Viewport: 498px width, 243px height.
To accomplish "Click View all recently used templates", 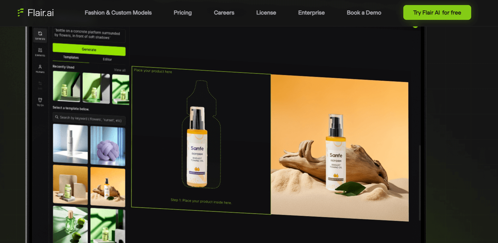I will [120, 70].
